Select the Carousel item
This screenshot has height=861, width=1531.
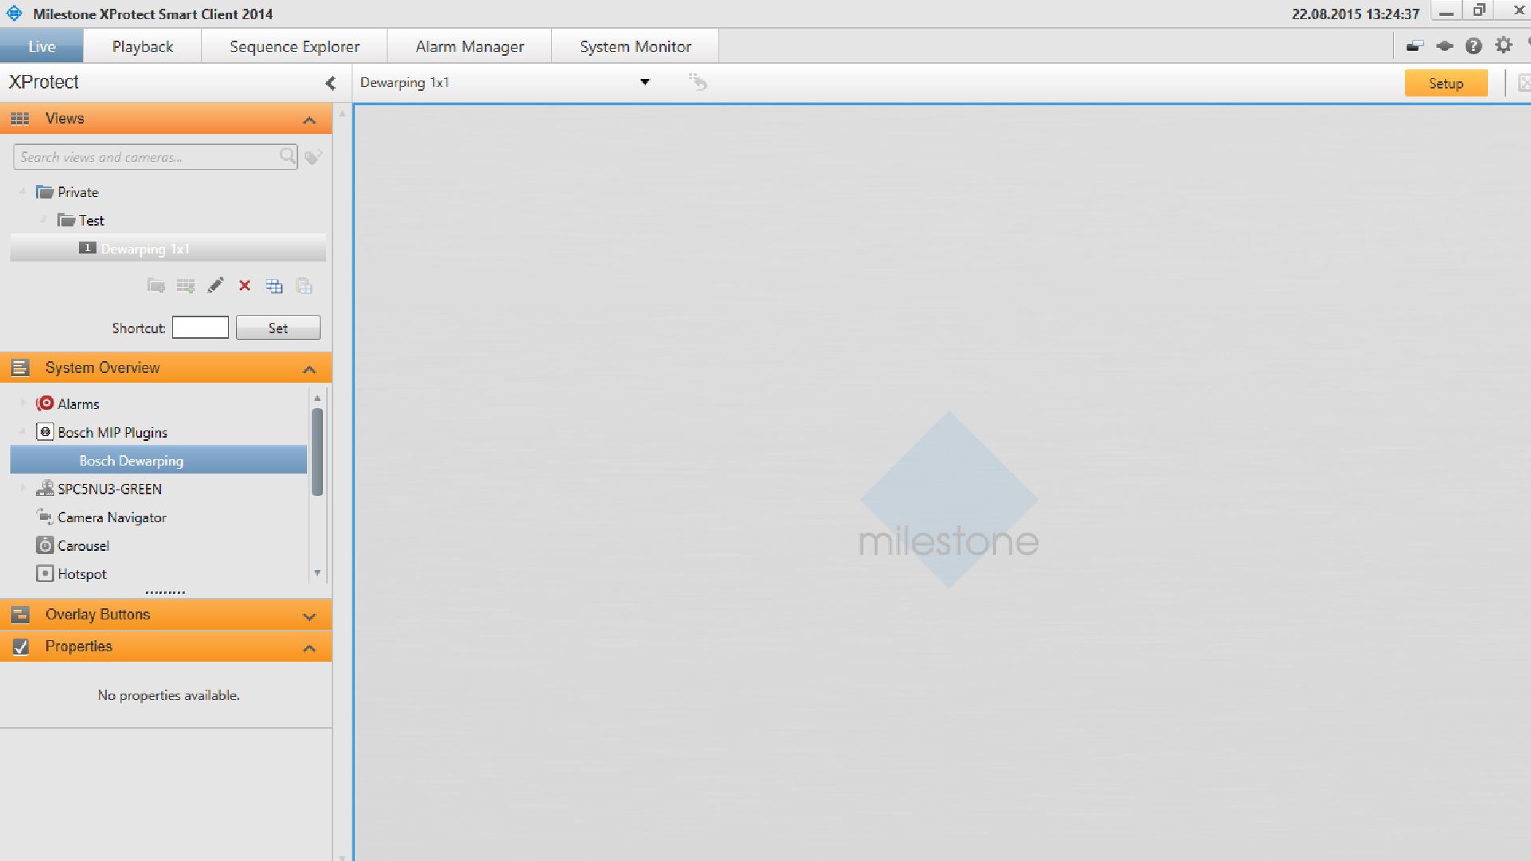[x=83, y=546]
